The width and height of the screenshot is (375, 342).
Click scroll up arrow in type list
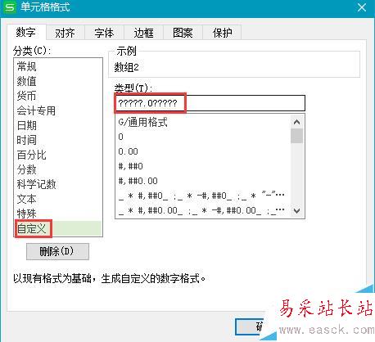(x=297, y=122)
